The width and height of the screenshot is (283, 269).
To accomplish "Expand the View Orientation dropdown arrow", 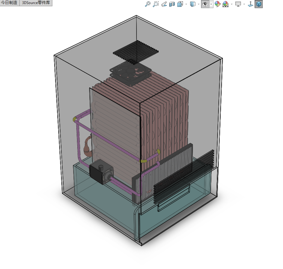I will tap(186, 4).
